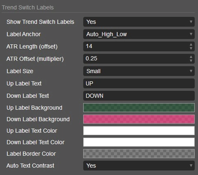Increase ATR Offset multiplier with up arrow
Viewport: 198px width, 175px height.
pyautogui.click(x=191, y=57)
